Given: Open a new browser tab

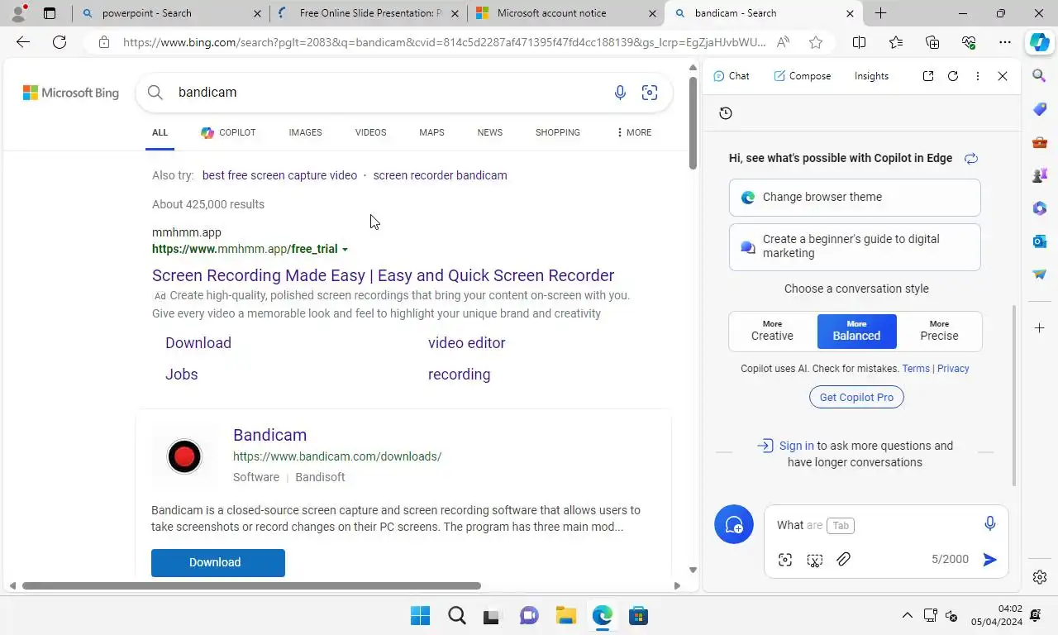Looking at the screenshot, I should point(880,13).
